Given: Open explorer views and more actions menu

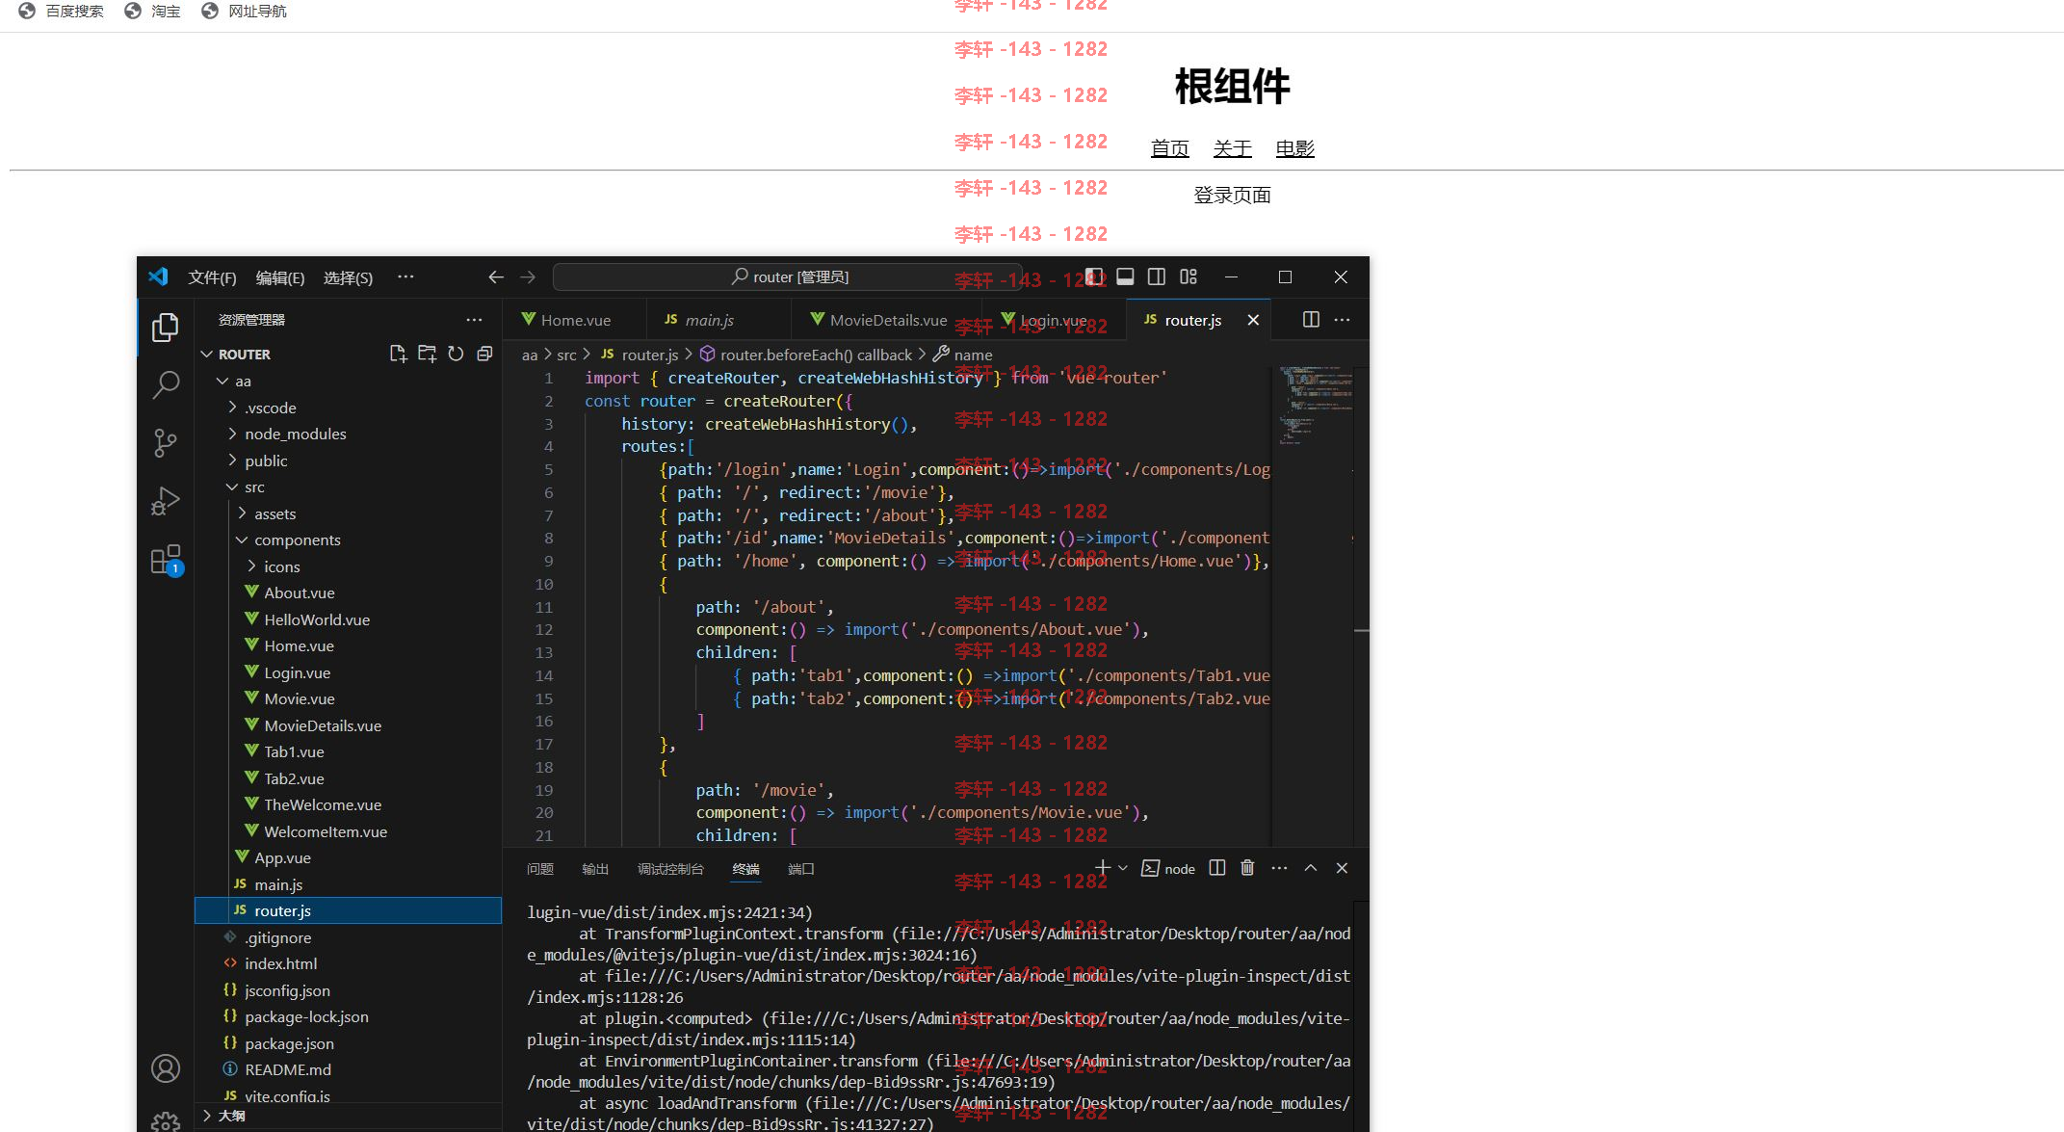Looking at the screenshot, I should coord(474,320).
